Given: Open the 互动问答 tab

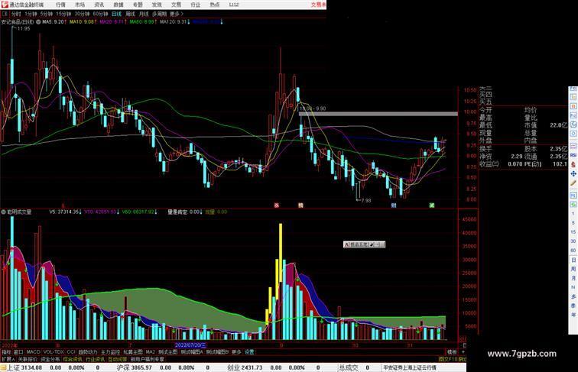Looking at the screenshot, I should 118,359.
